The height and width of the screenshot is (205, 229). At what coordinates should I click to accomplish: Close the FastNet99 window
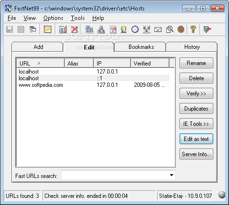pos(218,9)
